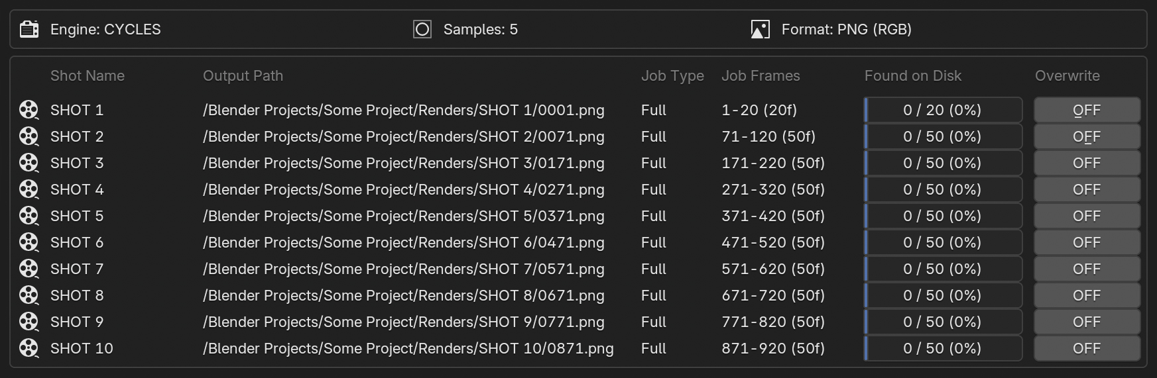Click the SHOT 5 progress bar showing 0 / 50
This screenshot has height=378, width=1157.
pyautogui.click(x=943, y=216)
